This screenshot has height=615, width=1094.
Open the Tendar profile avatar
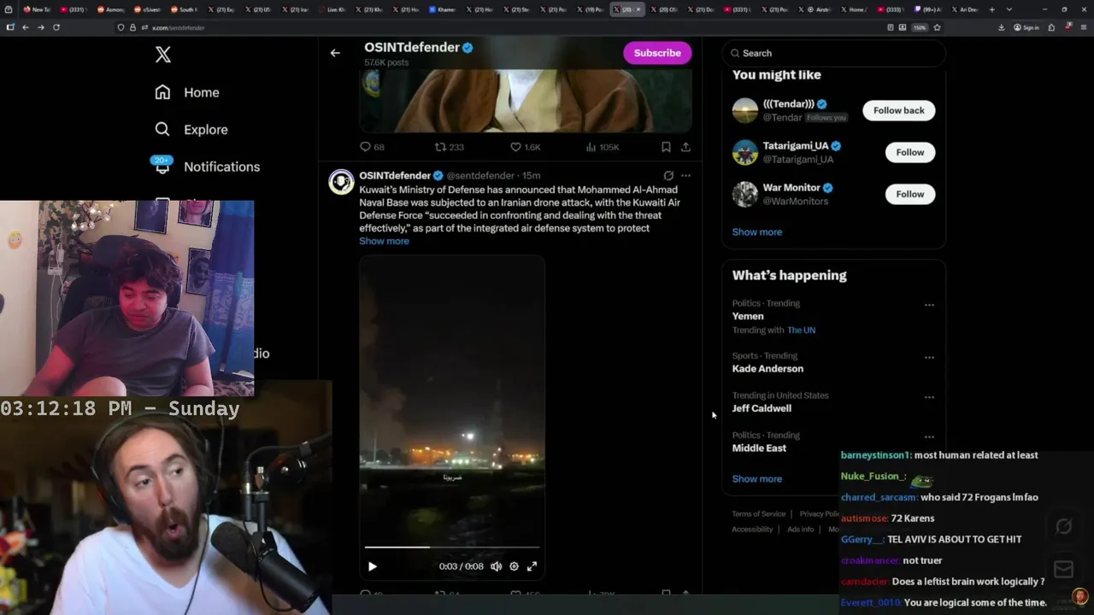tap(745, 110)
